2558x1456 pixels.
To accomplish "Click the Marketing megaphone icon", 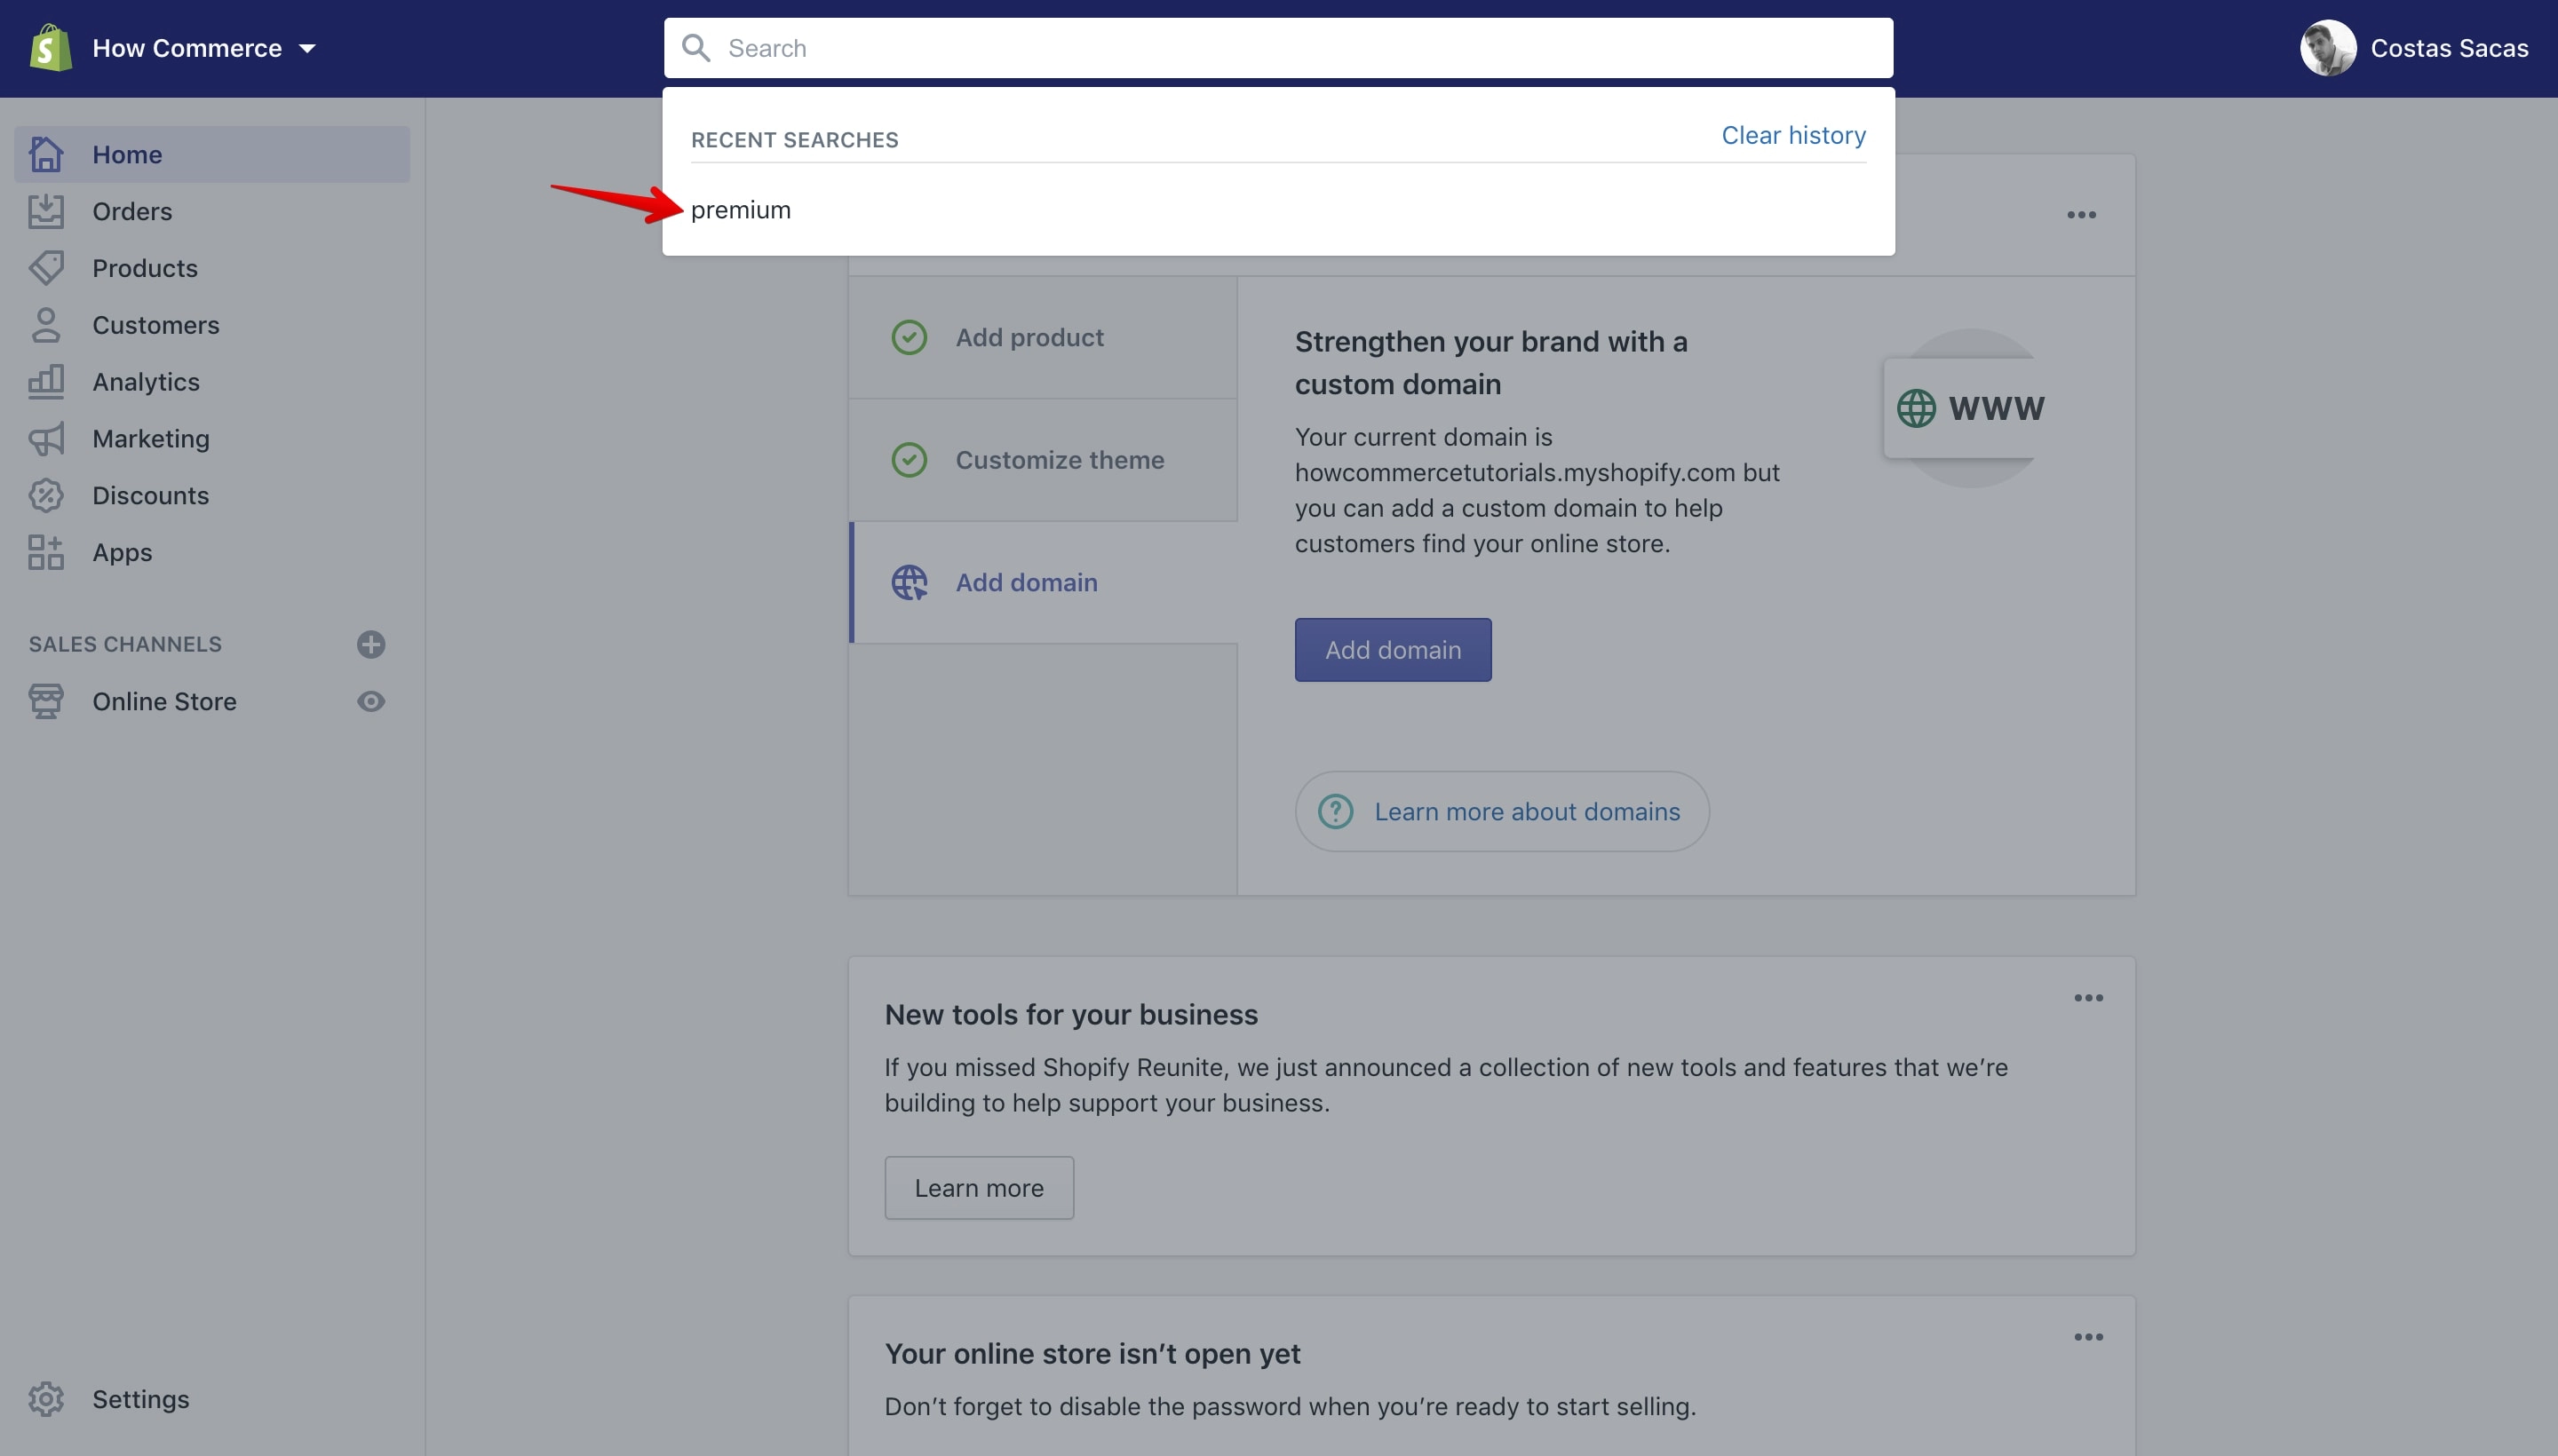I will coord(46,438).
